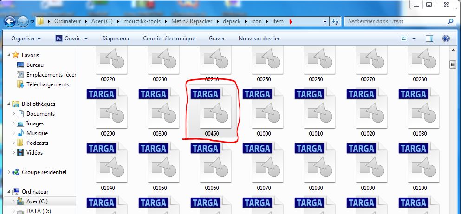The width and height of the screenshot is (461, 214).
Task: Expand the Documents library
Action: click(x=13, y=113)
